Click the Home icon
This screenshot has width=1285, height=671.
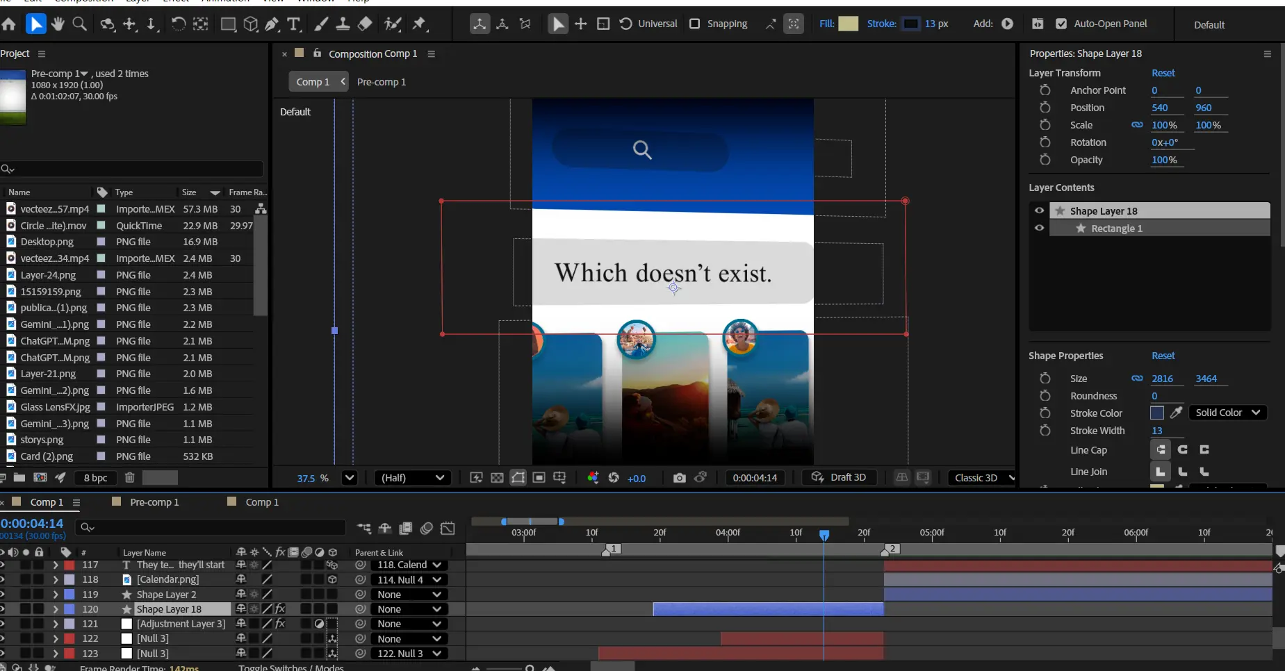pyautogui.click(x=9, y=24)
